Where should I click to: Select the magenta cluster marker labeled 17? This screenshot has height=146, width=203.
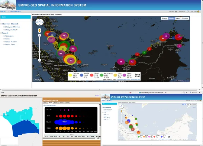[x=166, y=36]
